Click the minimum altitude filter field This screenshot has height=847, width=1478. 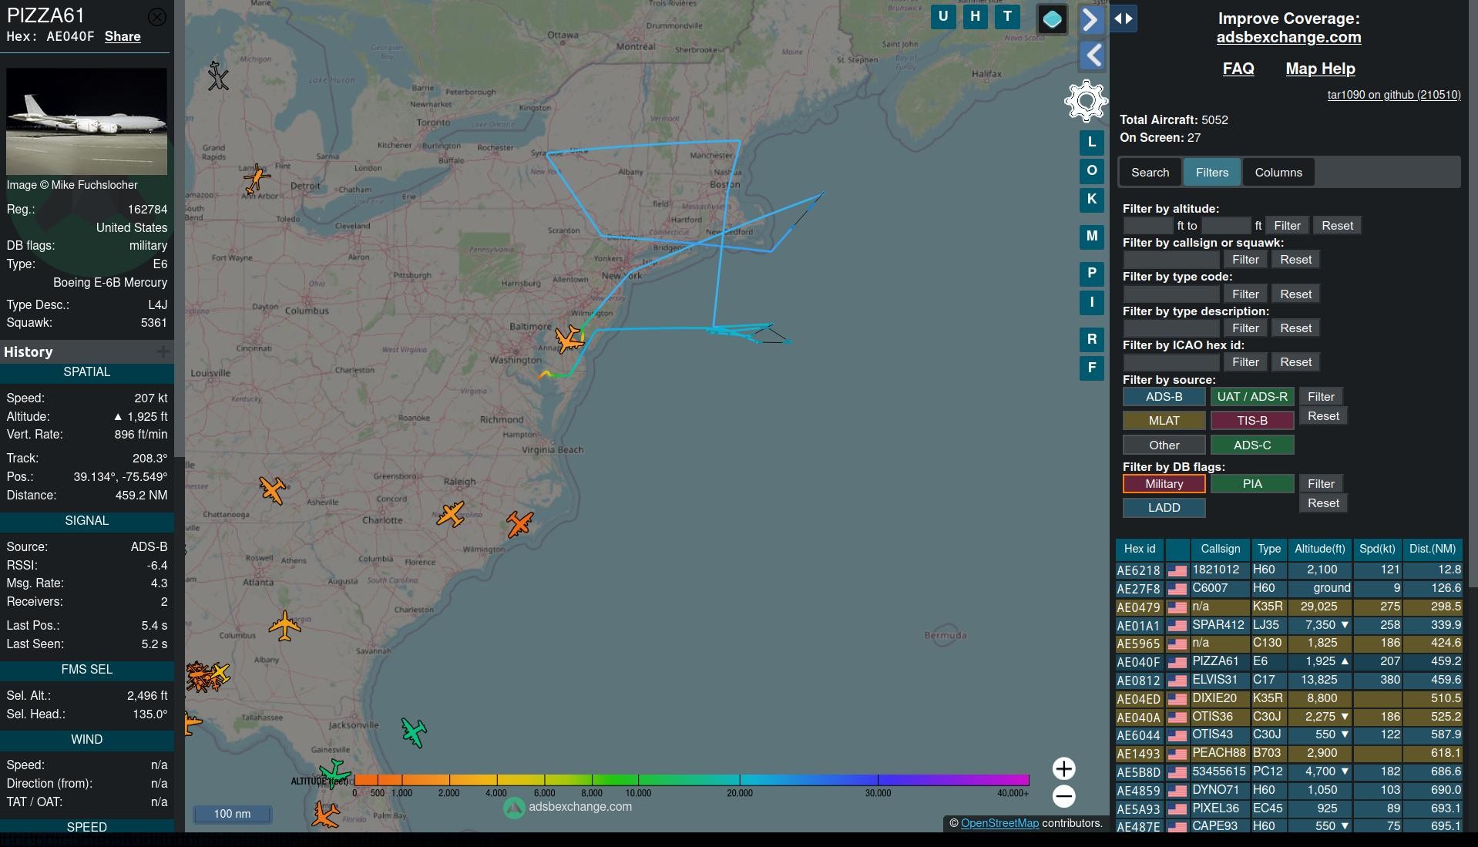click(x=1148, y=226)
